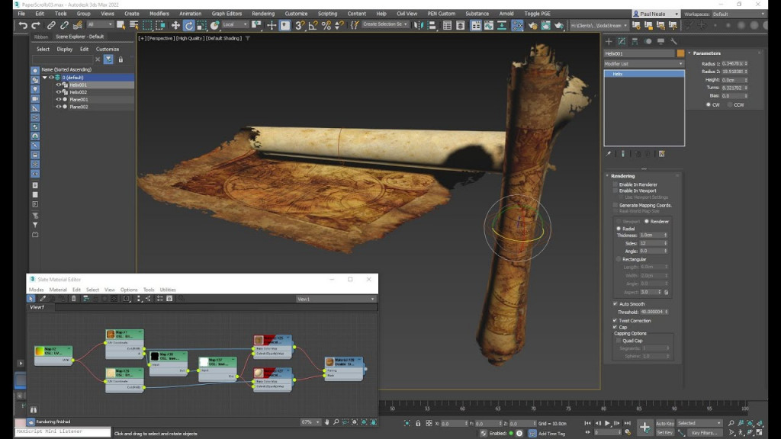Click the Set Key button
781x439 pixels.
[665, 433]
